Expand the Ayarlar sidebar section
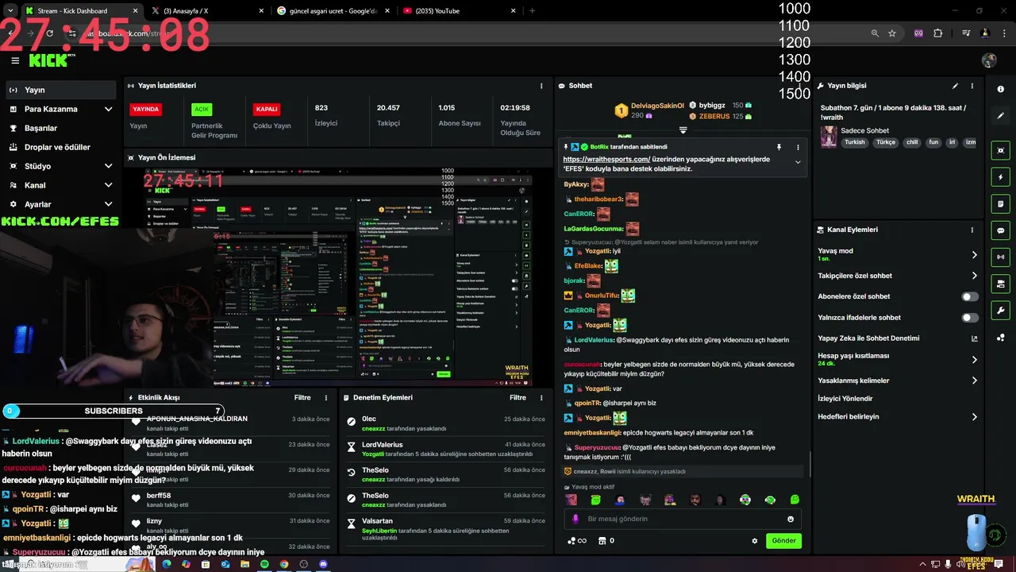Screen dimensions: 1016x572 (108, 204)
